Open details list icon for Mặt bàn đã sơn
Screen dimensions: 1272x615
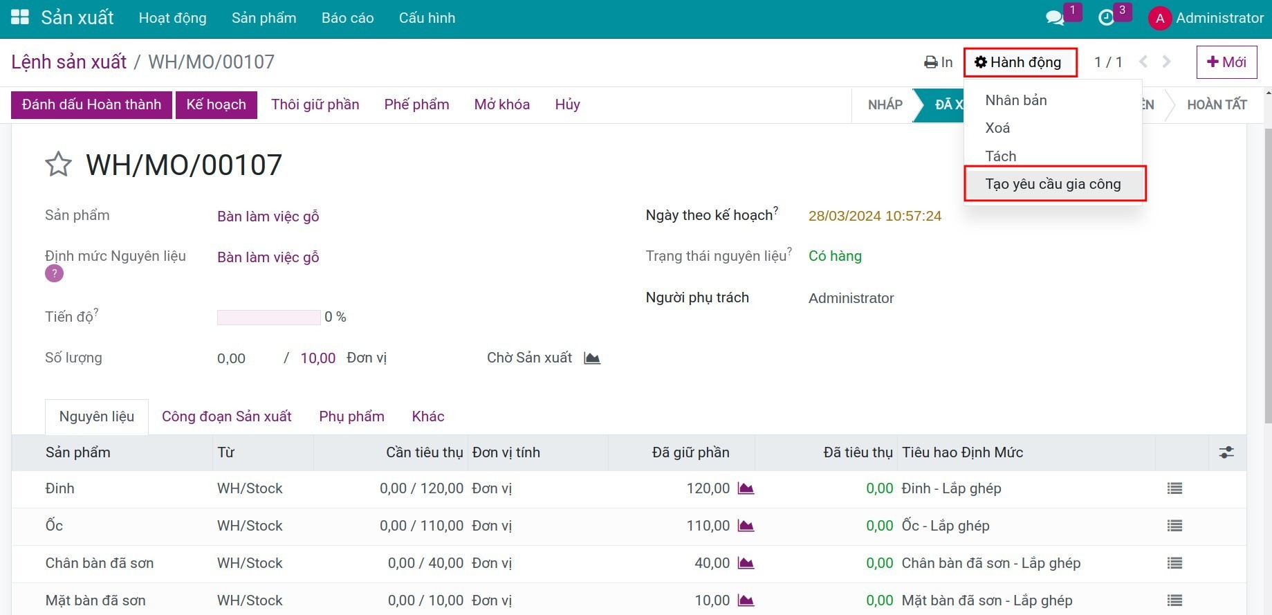pos(1174,600)
